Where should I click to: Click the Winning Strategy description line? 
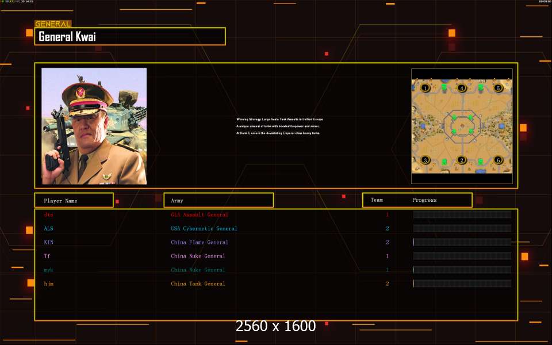(279, 120)
